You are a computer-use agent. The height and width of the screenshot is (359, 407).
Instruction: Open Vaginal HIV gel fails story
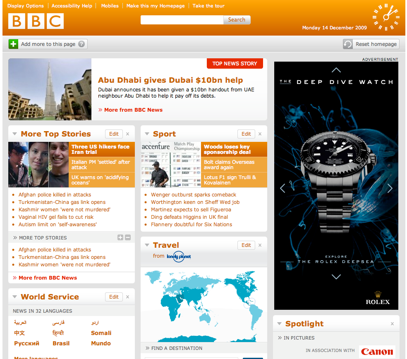point(56,217)
